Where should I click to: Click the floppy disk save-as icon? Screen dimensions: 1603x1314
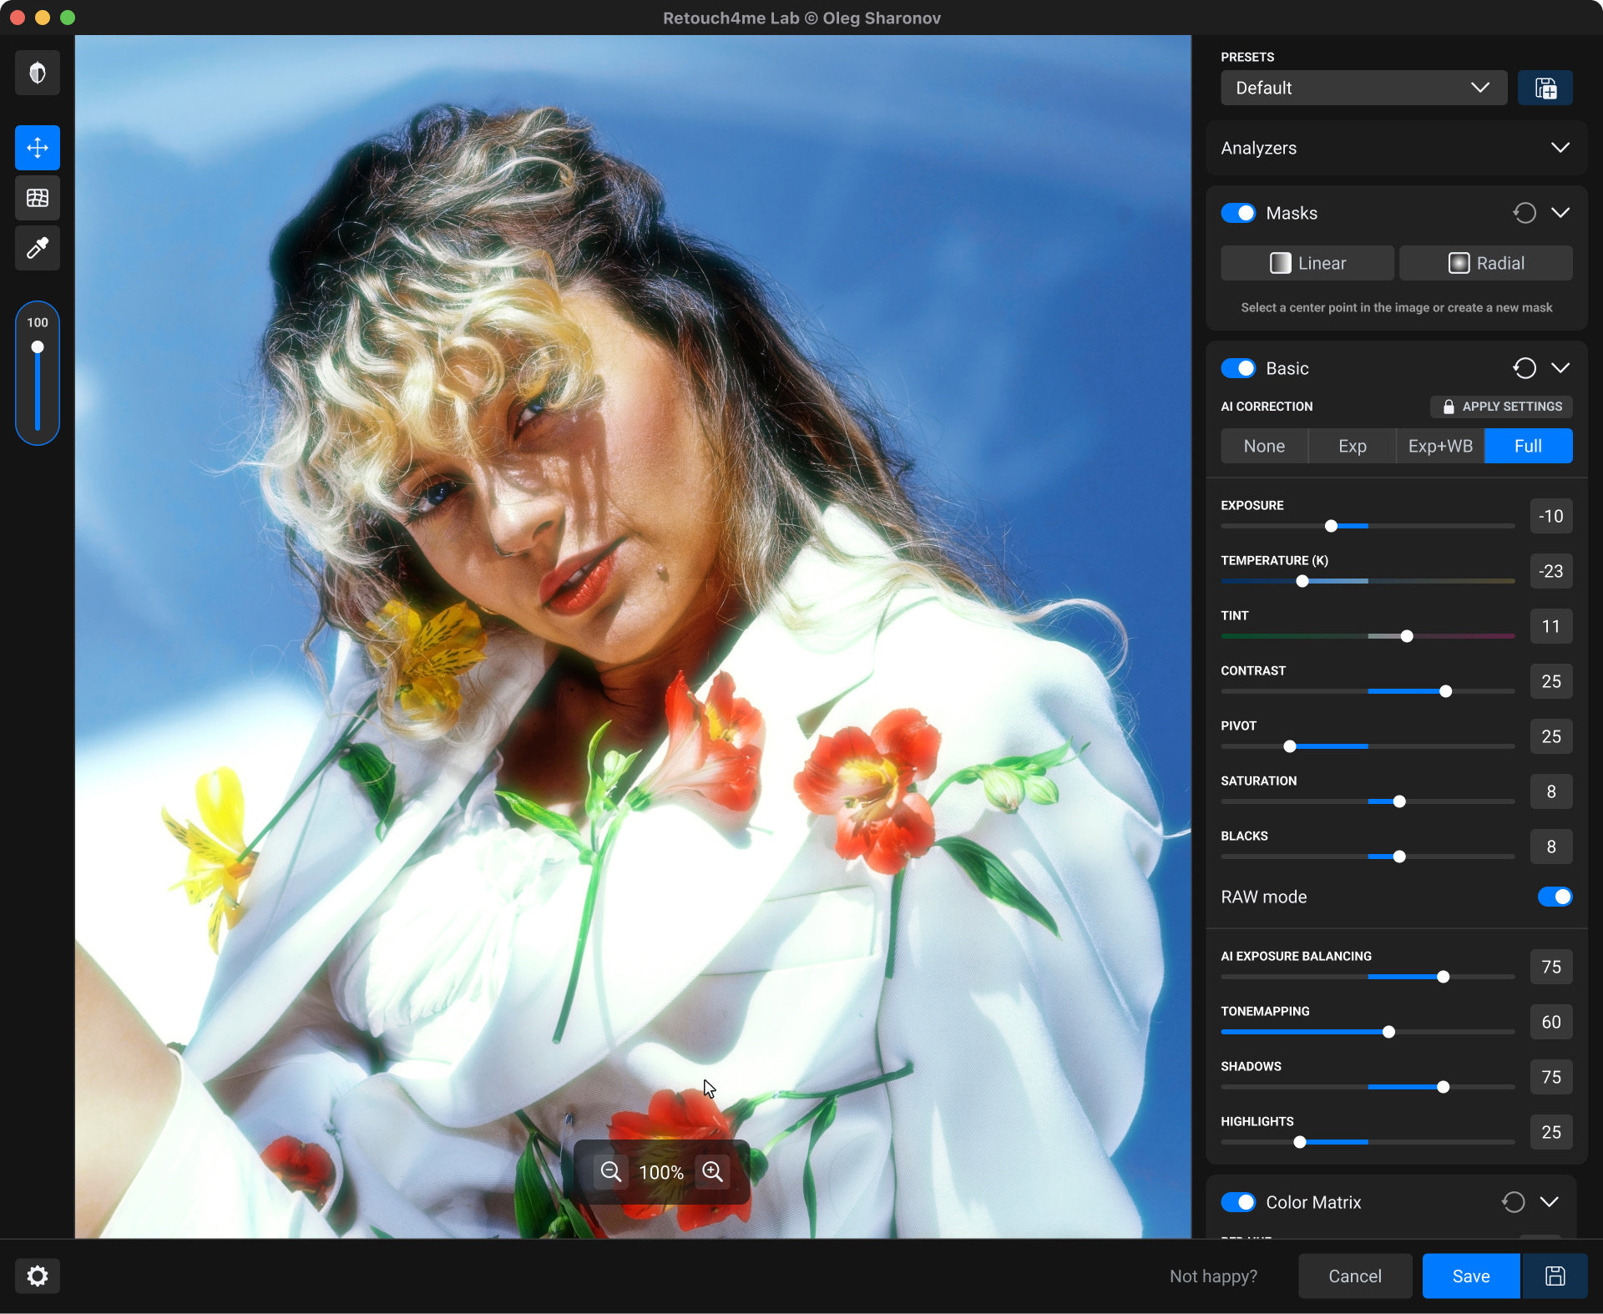click(1555, 1276)
